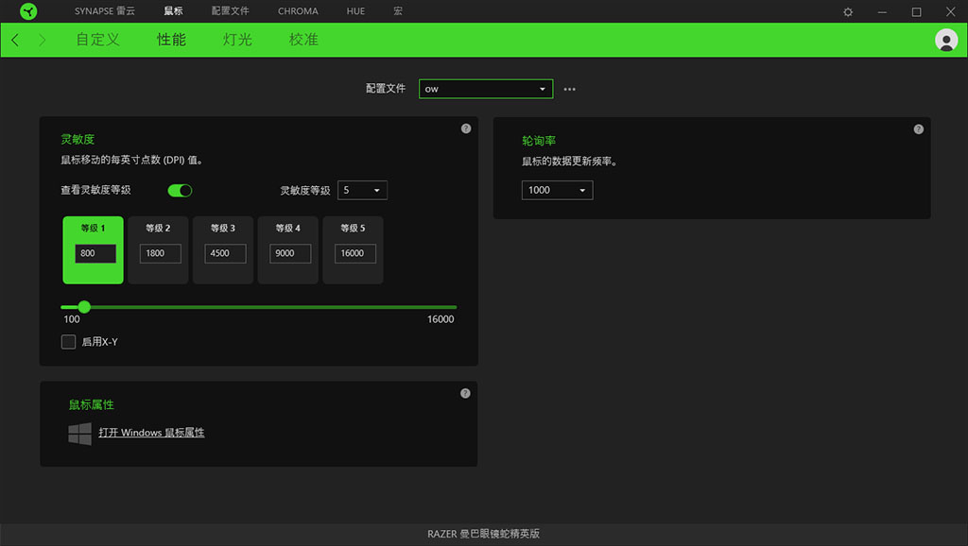
Task: Click the 16000 DPI input field
Action: [x=355, y=253]
